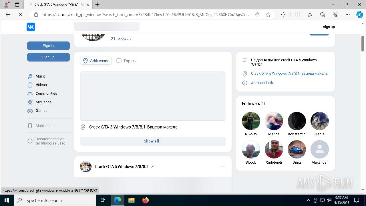Open follower Konstantin's avatar
Image resolution: width=366 pixels, height=206 pixels.
tap(297, 121)
